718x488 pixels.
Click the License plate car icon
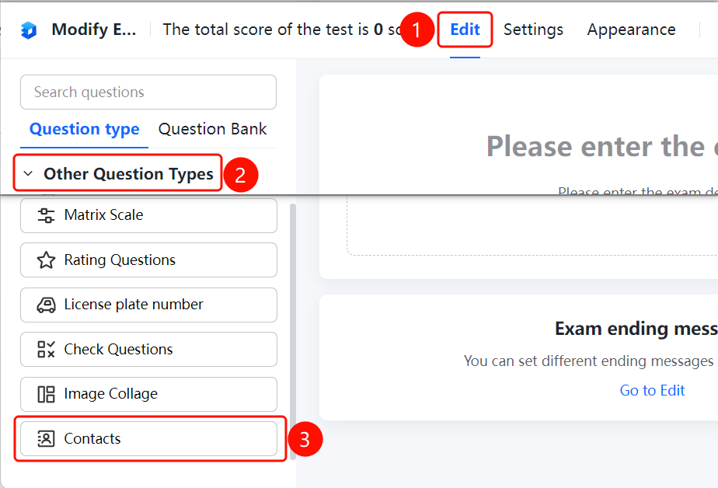click(x=46, y=305)
